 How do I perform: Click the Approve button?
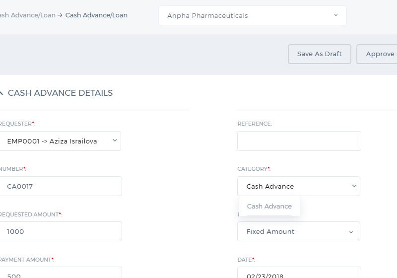pos(377,54)
